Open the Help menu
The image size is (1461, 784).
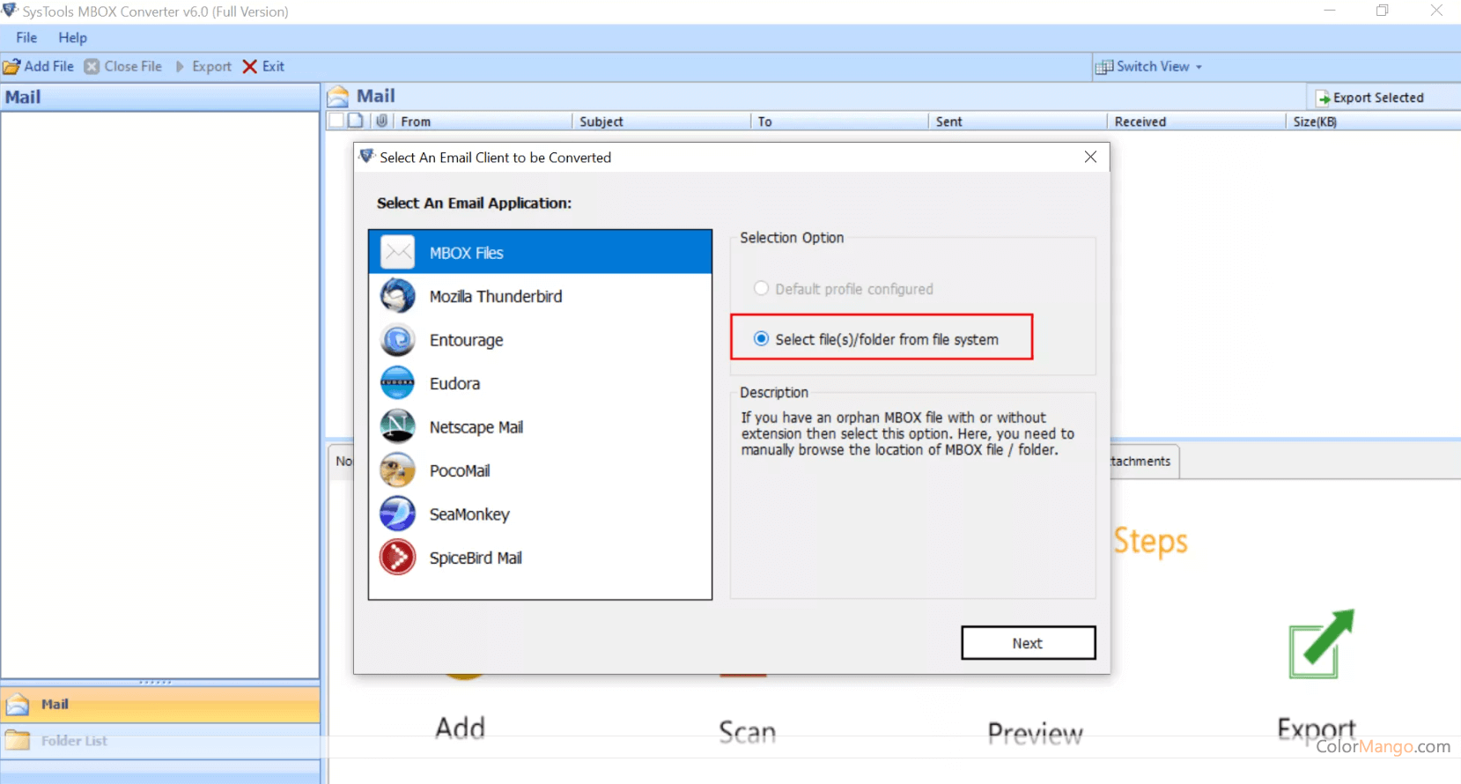point(72,38)
